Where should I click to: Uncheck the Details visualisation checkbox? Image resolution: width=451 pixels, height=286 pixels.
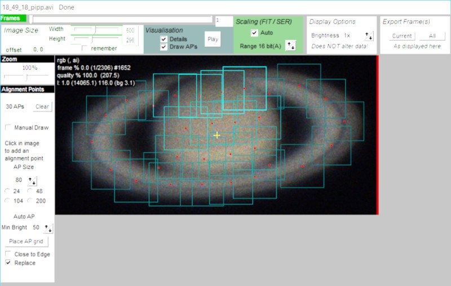click(x=163, y=39)
